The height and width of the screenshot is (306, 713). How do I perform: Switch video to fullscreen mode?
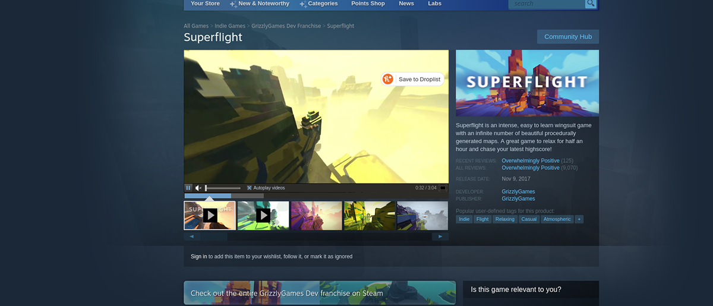pos(443,188)
